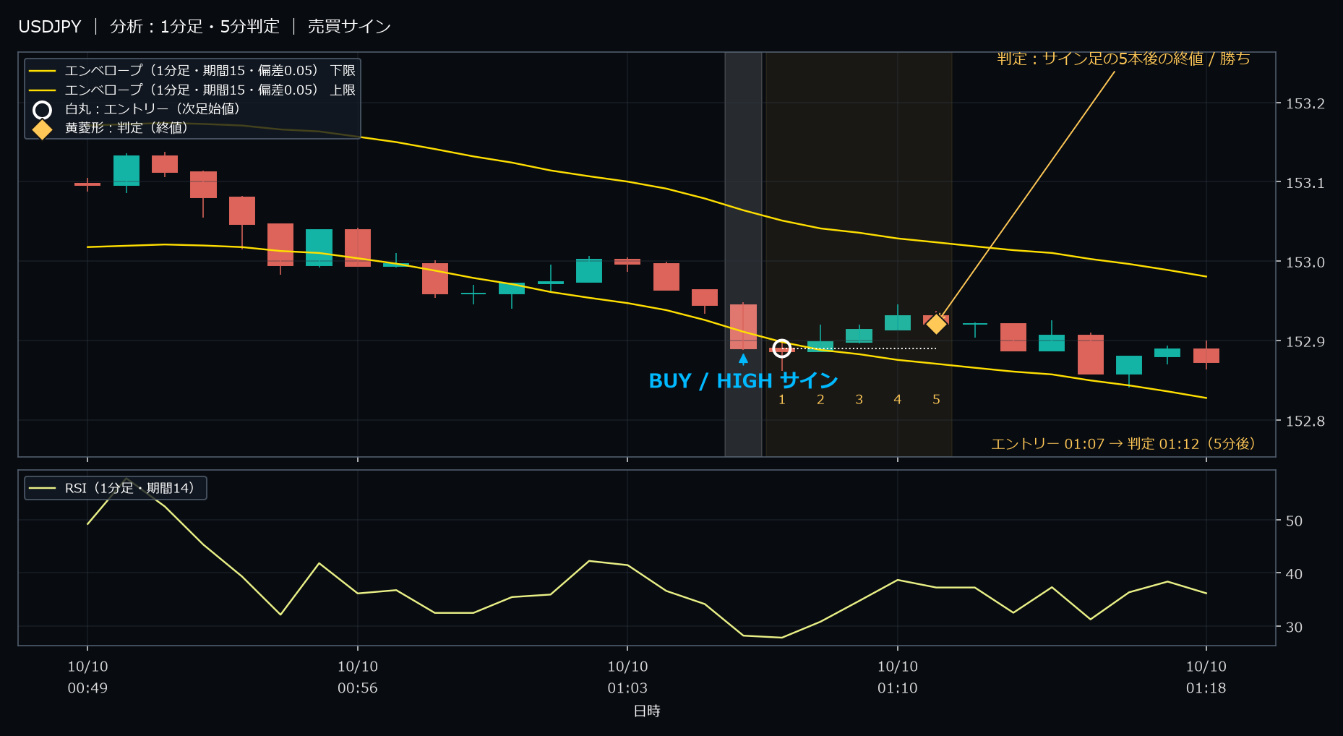The width and height of the screenshot is (1343, 736).
Task: Click the '白丸：エントリー（次足始値）' legend text
Action: [x=153, y=109]
